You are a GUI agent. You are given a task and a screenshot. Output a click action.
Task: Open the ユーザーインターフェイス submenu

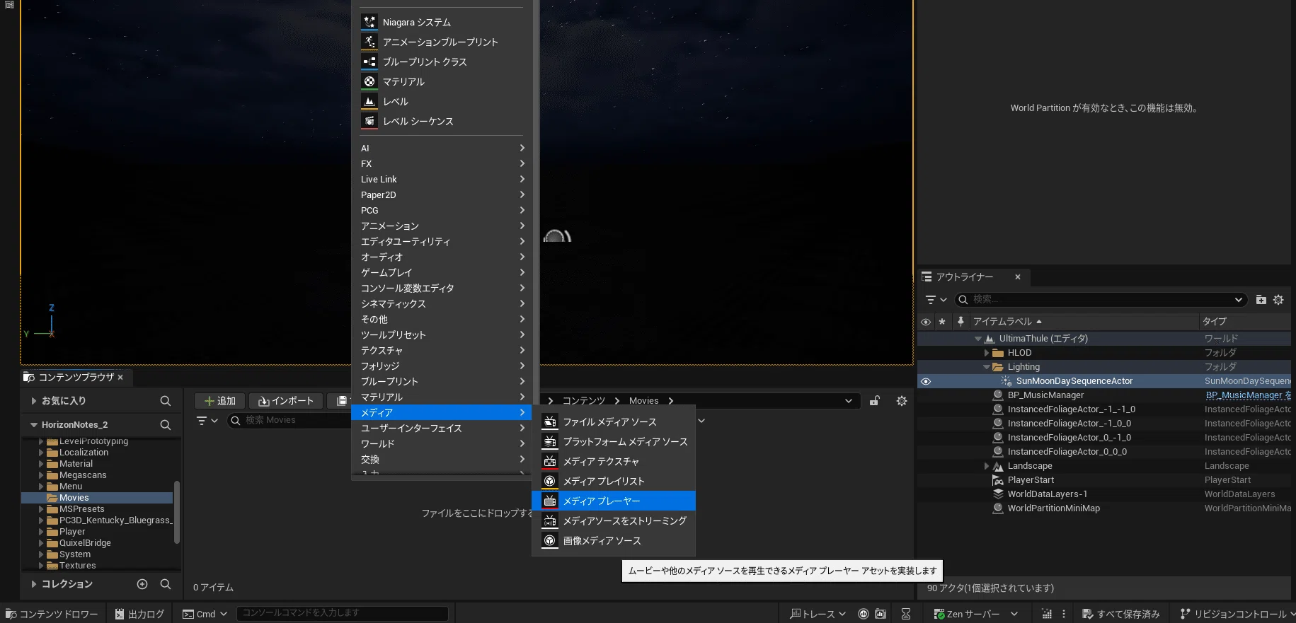(442, 428)
